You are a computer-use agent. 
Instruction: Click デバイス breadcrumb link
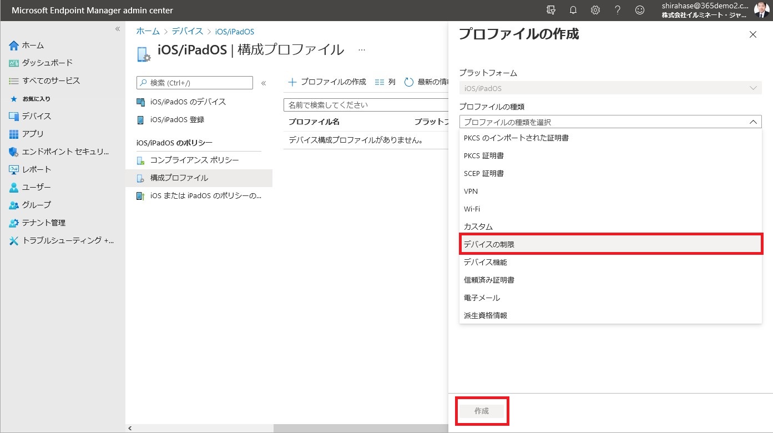(188, 32)
